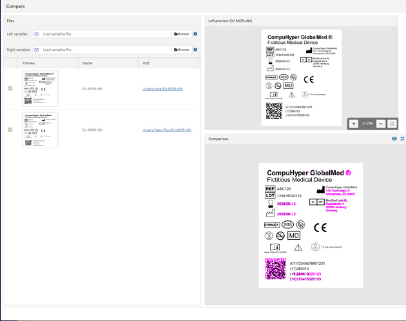406x321 pixels.
Task: Open the /Users/Saso/Flux/EU-MDR.nlbl path link
Action: (x=166, y=130)
